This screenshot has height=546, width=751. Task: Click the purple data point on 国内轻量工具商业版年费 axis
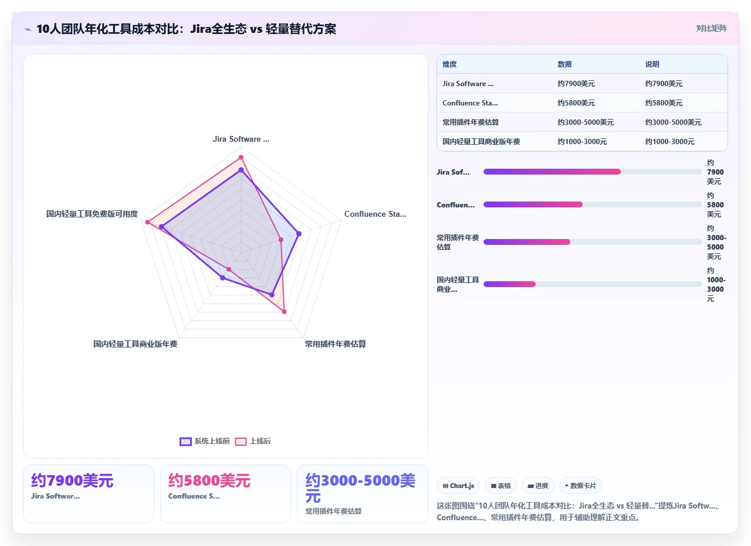[x=222, y=278]
